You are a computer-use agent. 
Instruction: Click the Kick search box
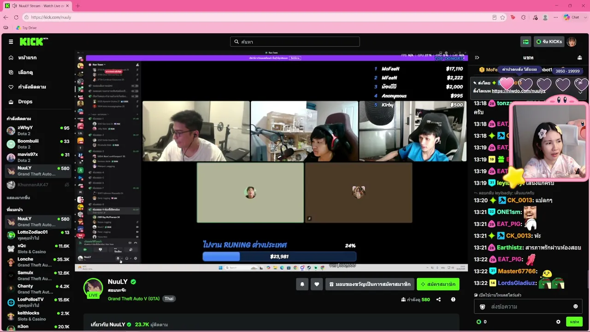[x=295, y=41]
